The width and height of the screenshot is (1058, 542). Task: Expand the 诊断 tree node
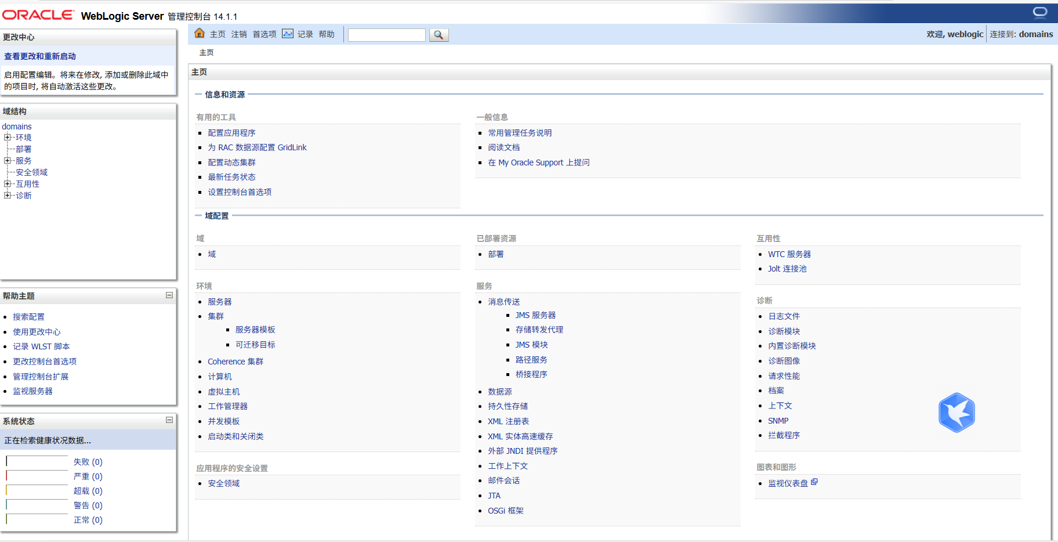click(x=8, y=196)
